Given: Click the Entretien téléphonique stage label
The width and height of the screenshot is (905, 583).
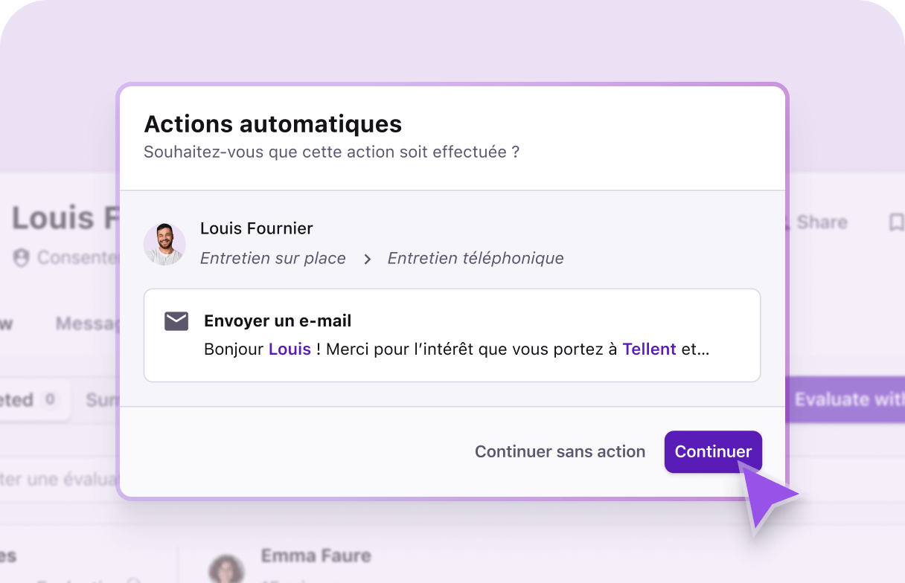Looking at the screenshot, I should [475, 258].
